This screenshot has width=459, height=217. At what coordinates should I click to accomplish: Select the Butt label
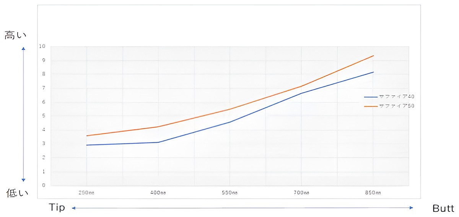point(443,208)
